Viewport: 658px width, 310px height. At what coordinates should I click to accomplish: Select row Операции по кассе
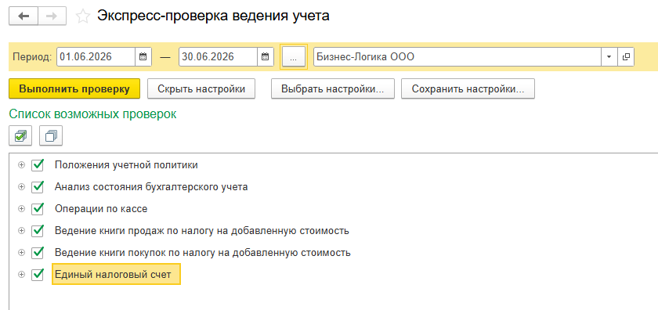[101, 208]
